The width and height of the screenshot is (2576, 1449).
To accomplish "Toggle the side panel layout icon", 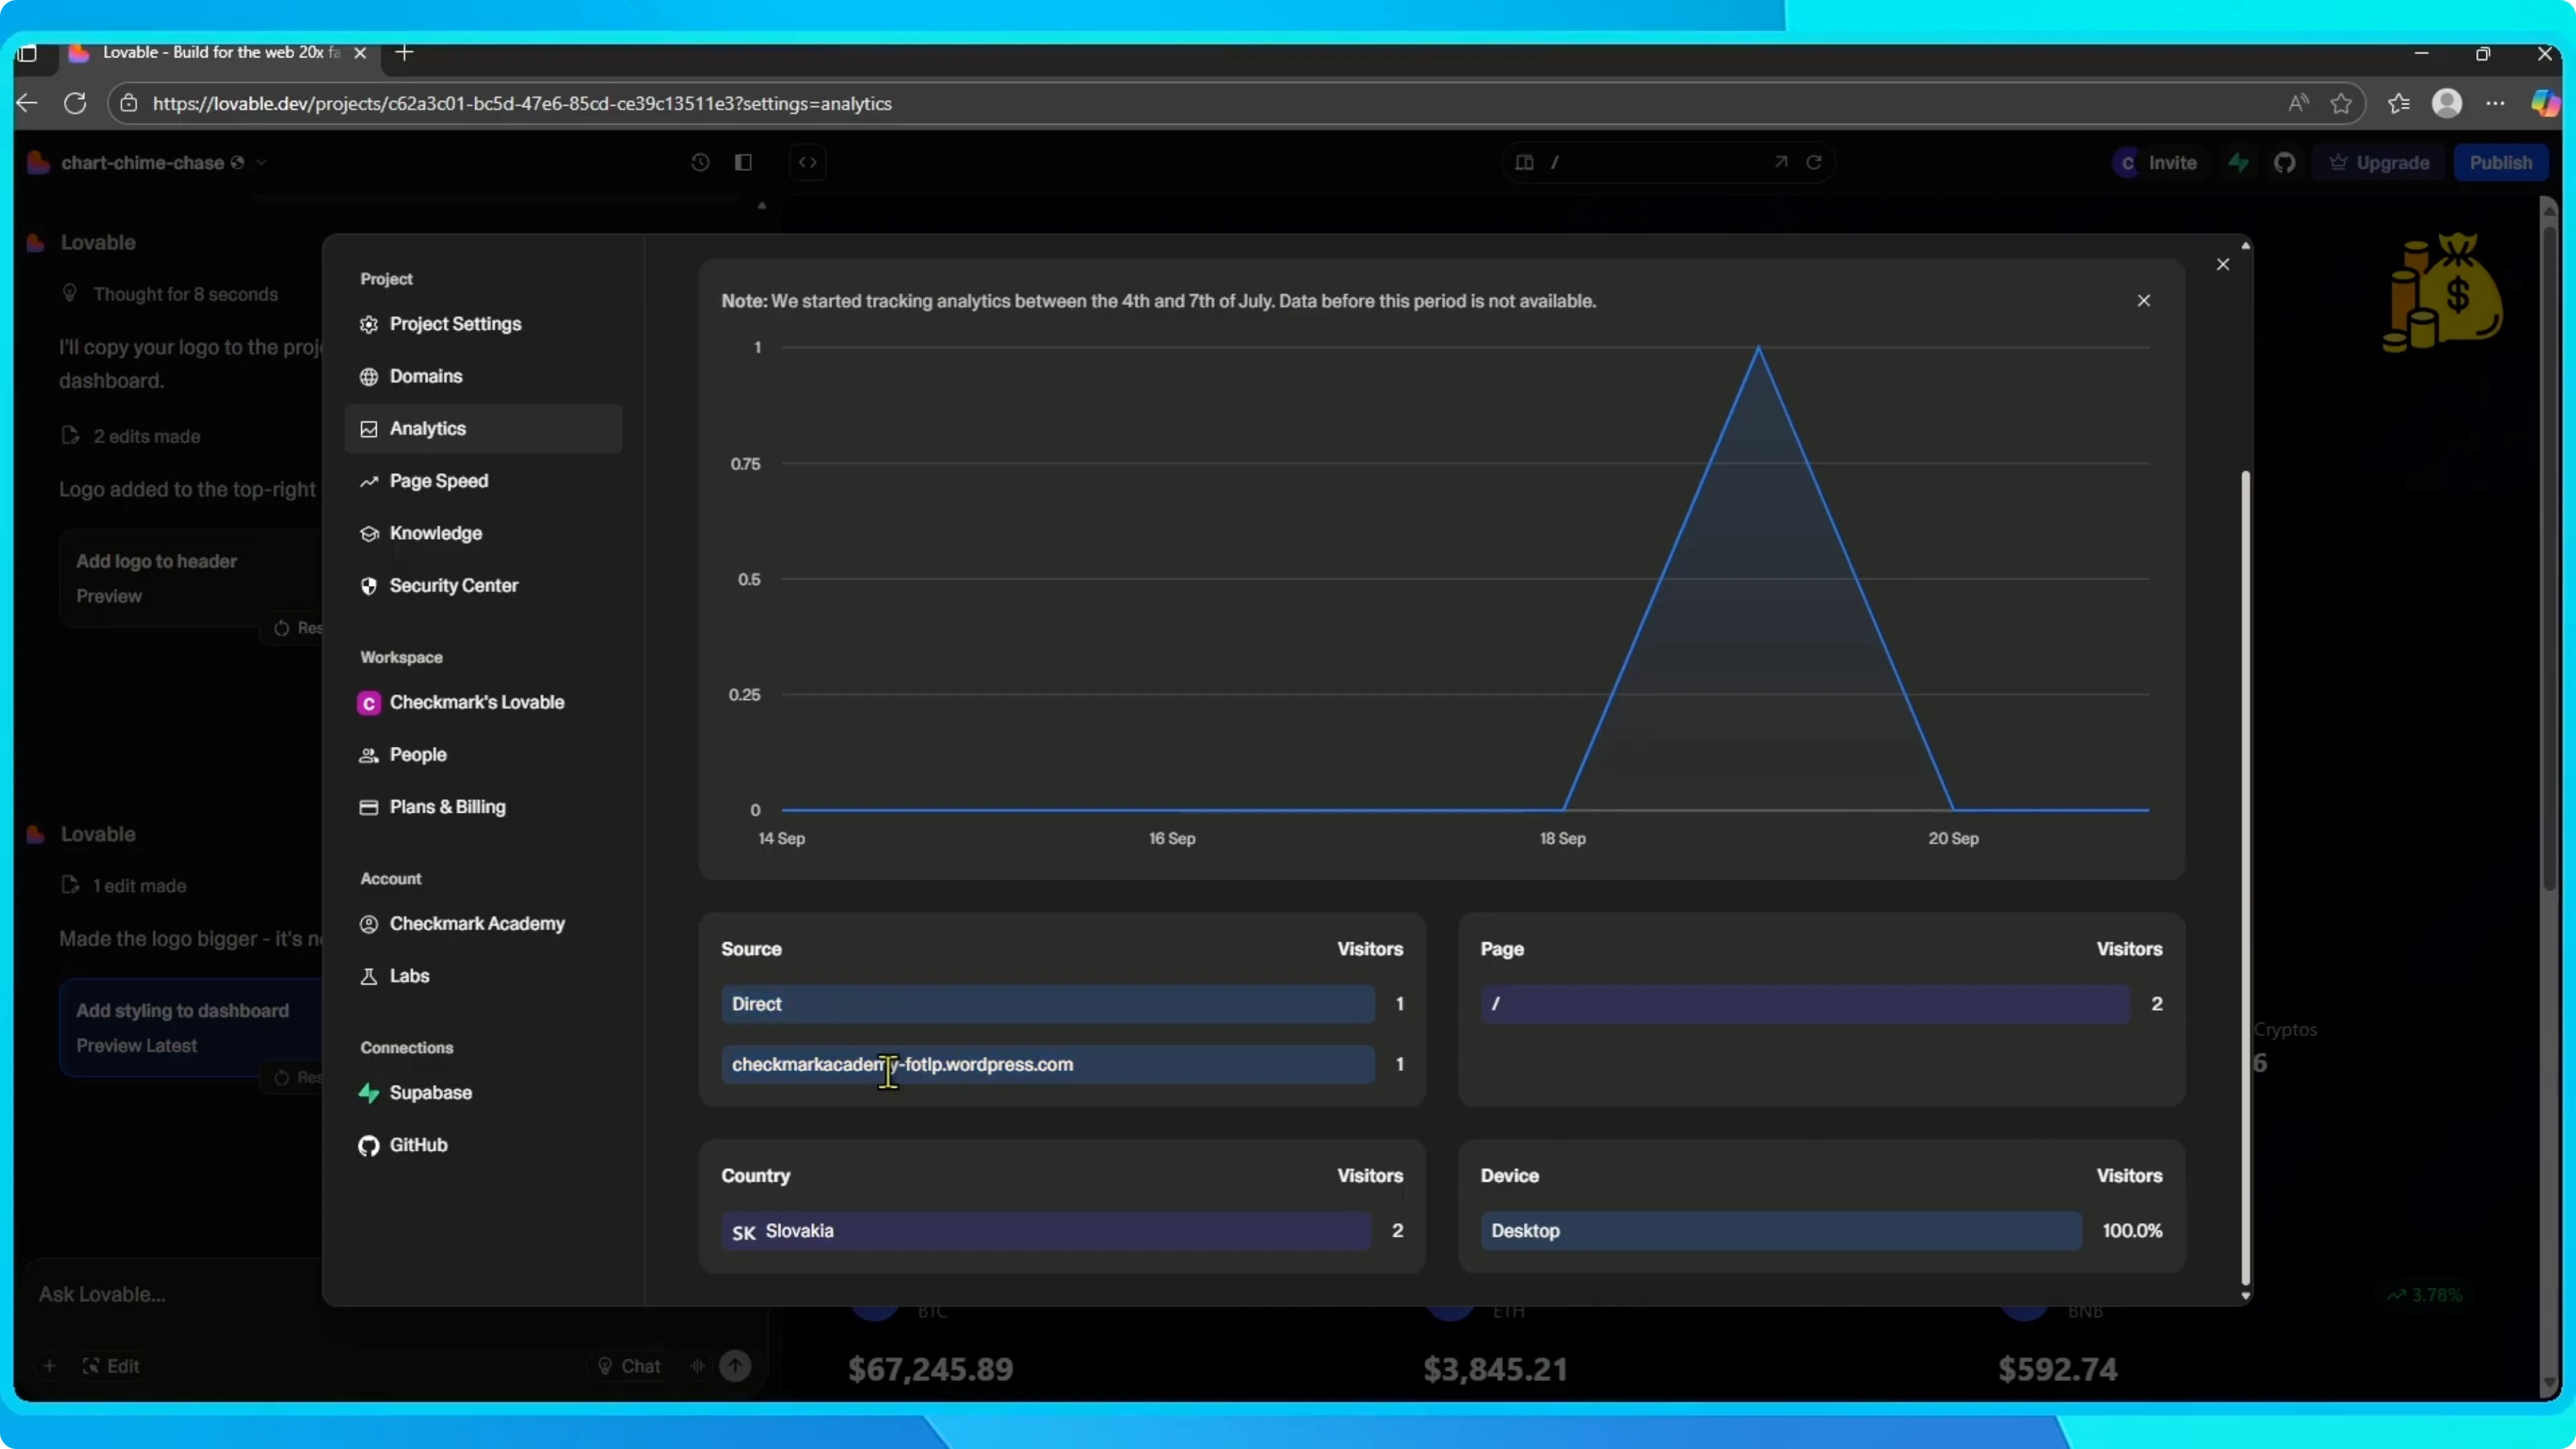I will (x=743, y=162).
